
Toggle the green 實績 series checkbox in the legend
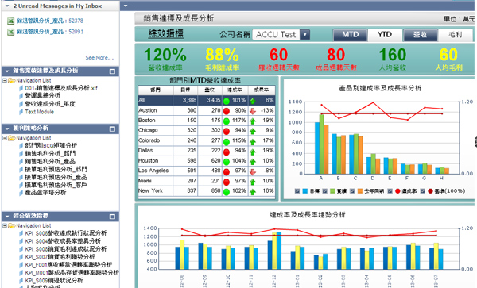coord(324,191)
